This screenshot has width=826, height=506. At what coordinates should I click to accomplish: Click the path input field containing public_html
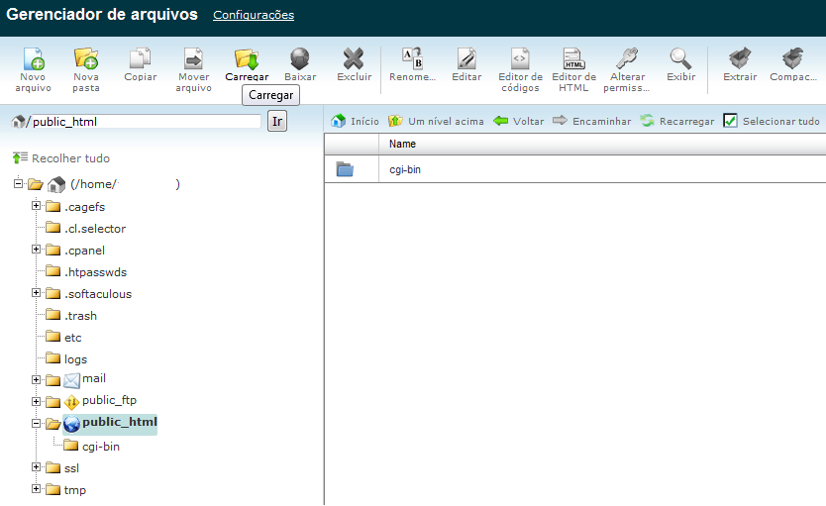coord(146,122)
